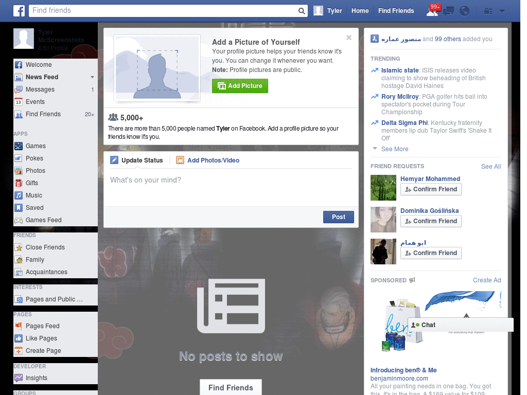Click Benjamin Moore sponsored ad image

click(435, 321)
